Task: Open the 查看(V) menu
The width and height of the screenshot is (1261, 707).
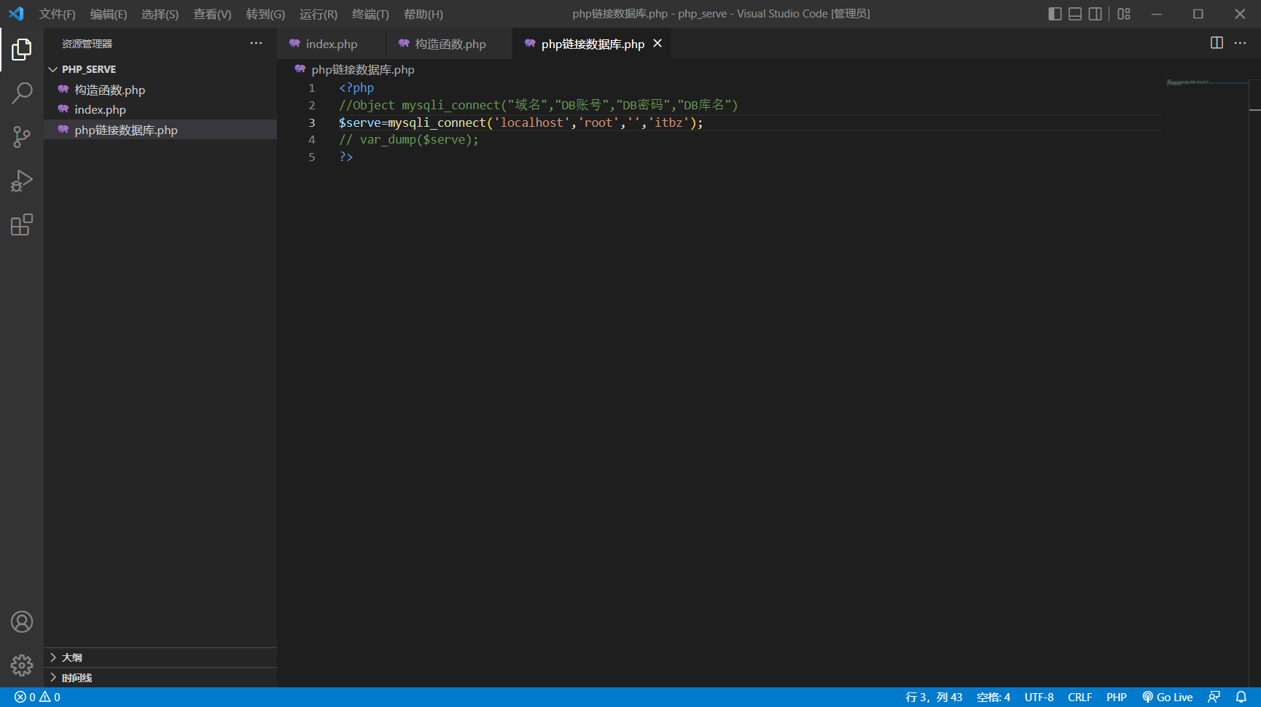Action: [212, 14]
